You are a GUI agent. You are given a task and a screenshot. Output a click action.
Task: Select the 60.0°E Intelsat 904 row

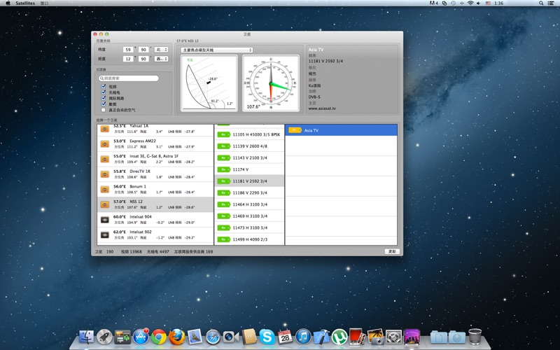155,220
